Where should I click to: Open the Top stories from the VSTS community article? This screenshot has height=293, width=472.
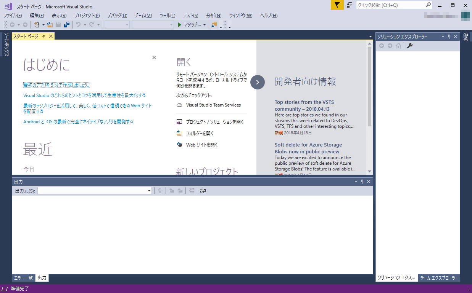pyautogui.click(x=304, y=106)
